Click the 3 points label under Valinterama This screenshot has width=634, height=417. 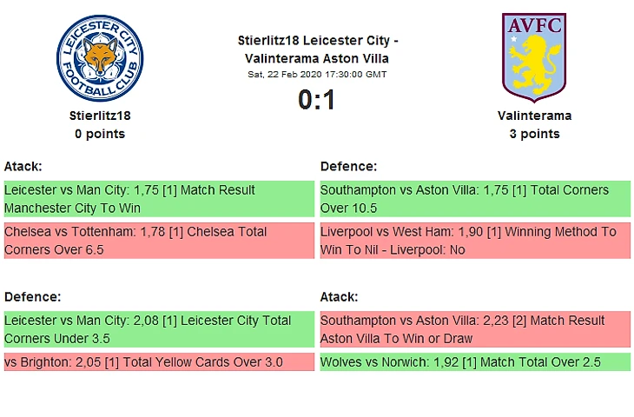pyautogui.click(x=534, y=134)
